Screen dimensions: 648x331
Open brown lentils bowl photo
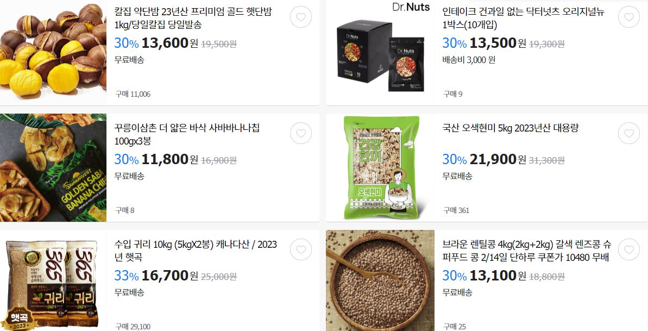click(x=380, y=280)
